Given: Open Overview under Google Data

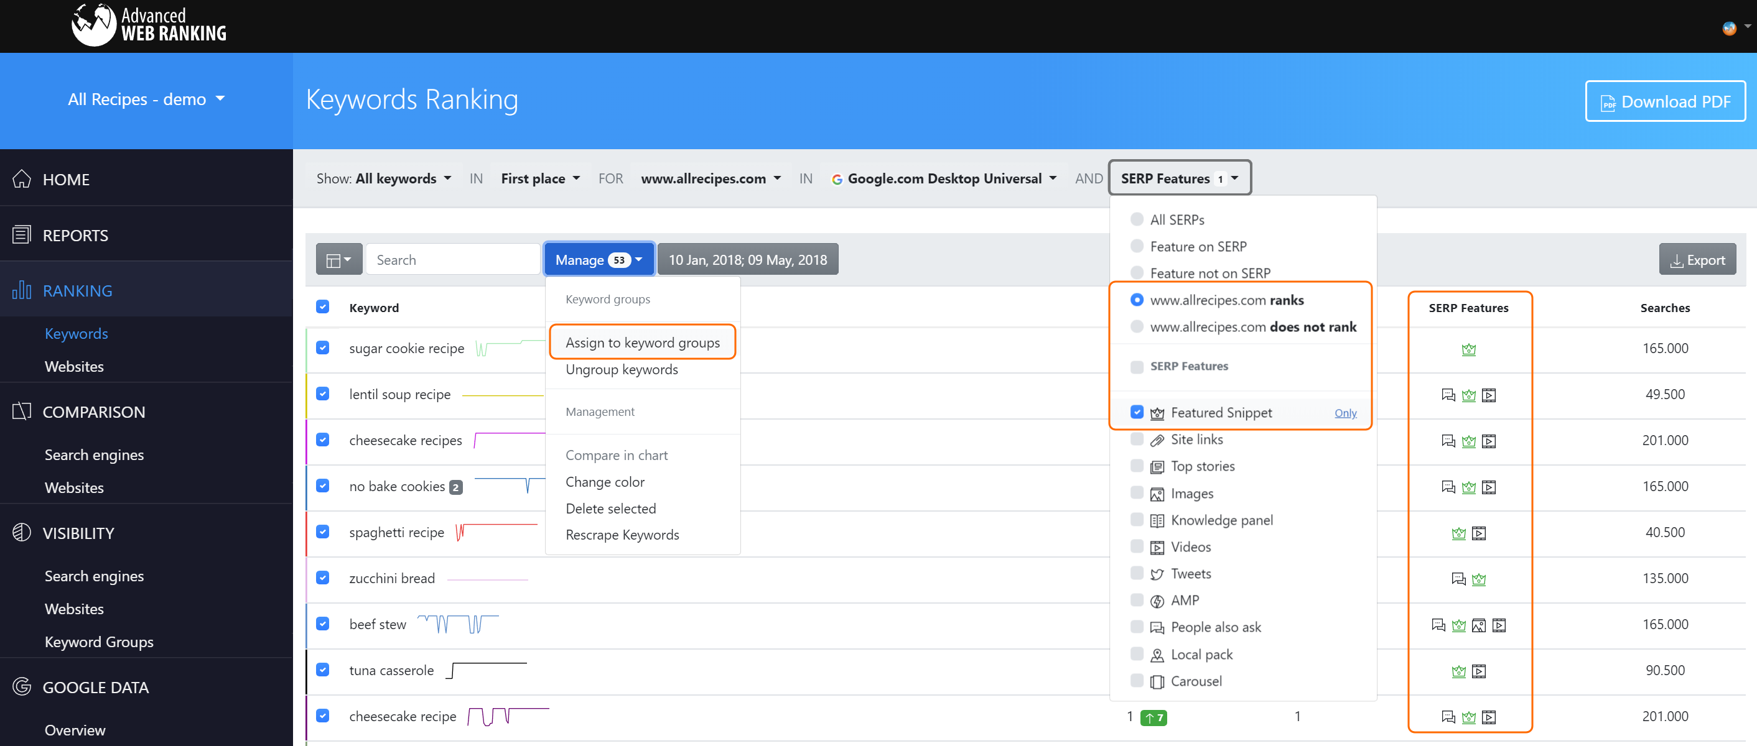Looking at the screenshot, I should click(x=75, y=730).
